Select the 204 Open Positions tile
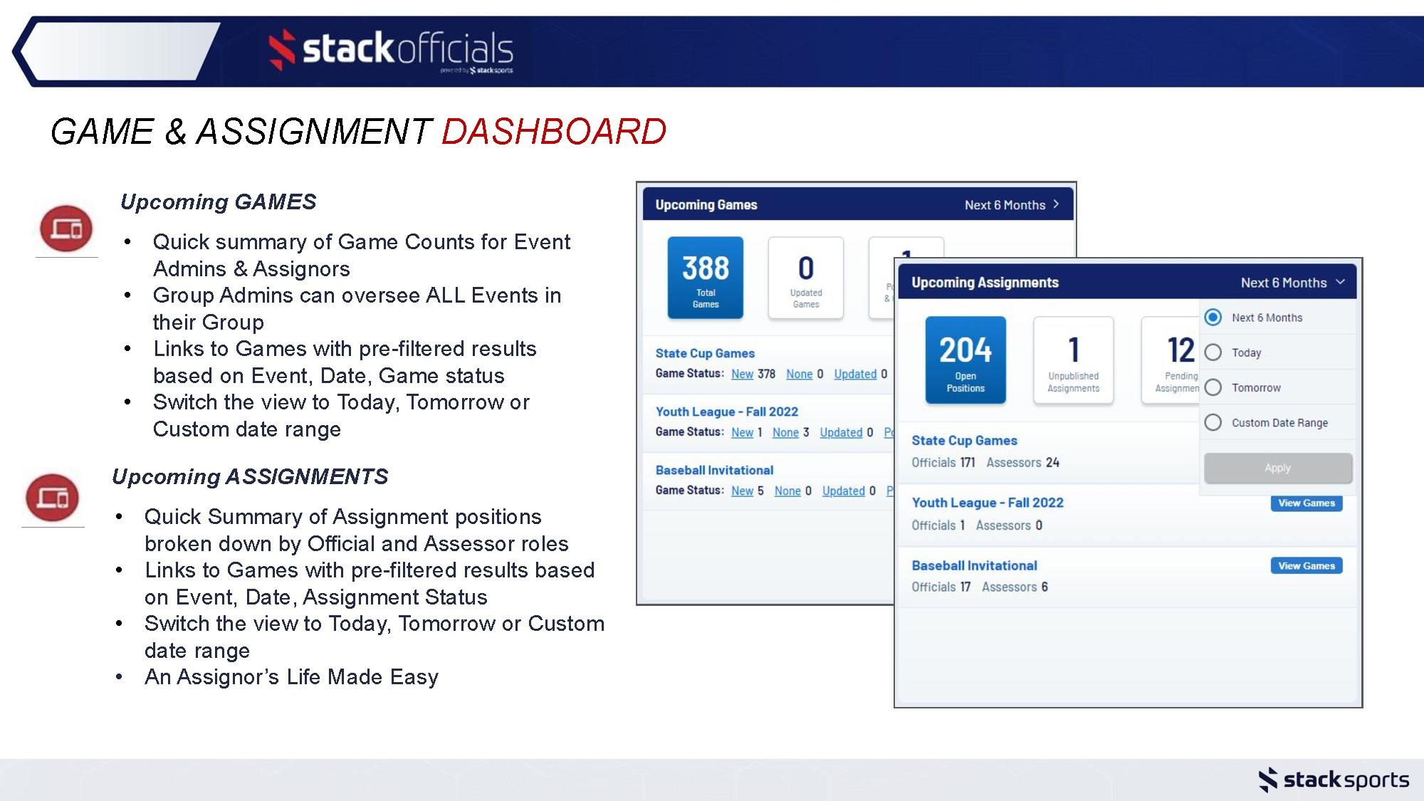The image size is (1424, 801). point(965,360)
